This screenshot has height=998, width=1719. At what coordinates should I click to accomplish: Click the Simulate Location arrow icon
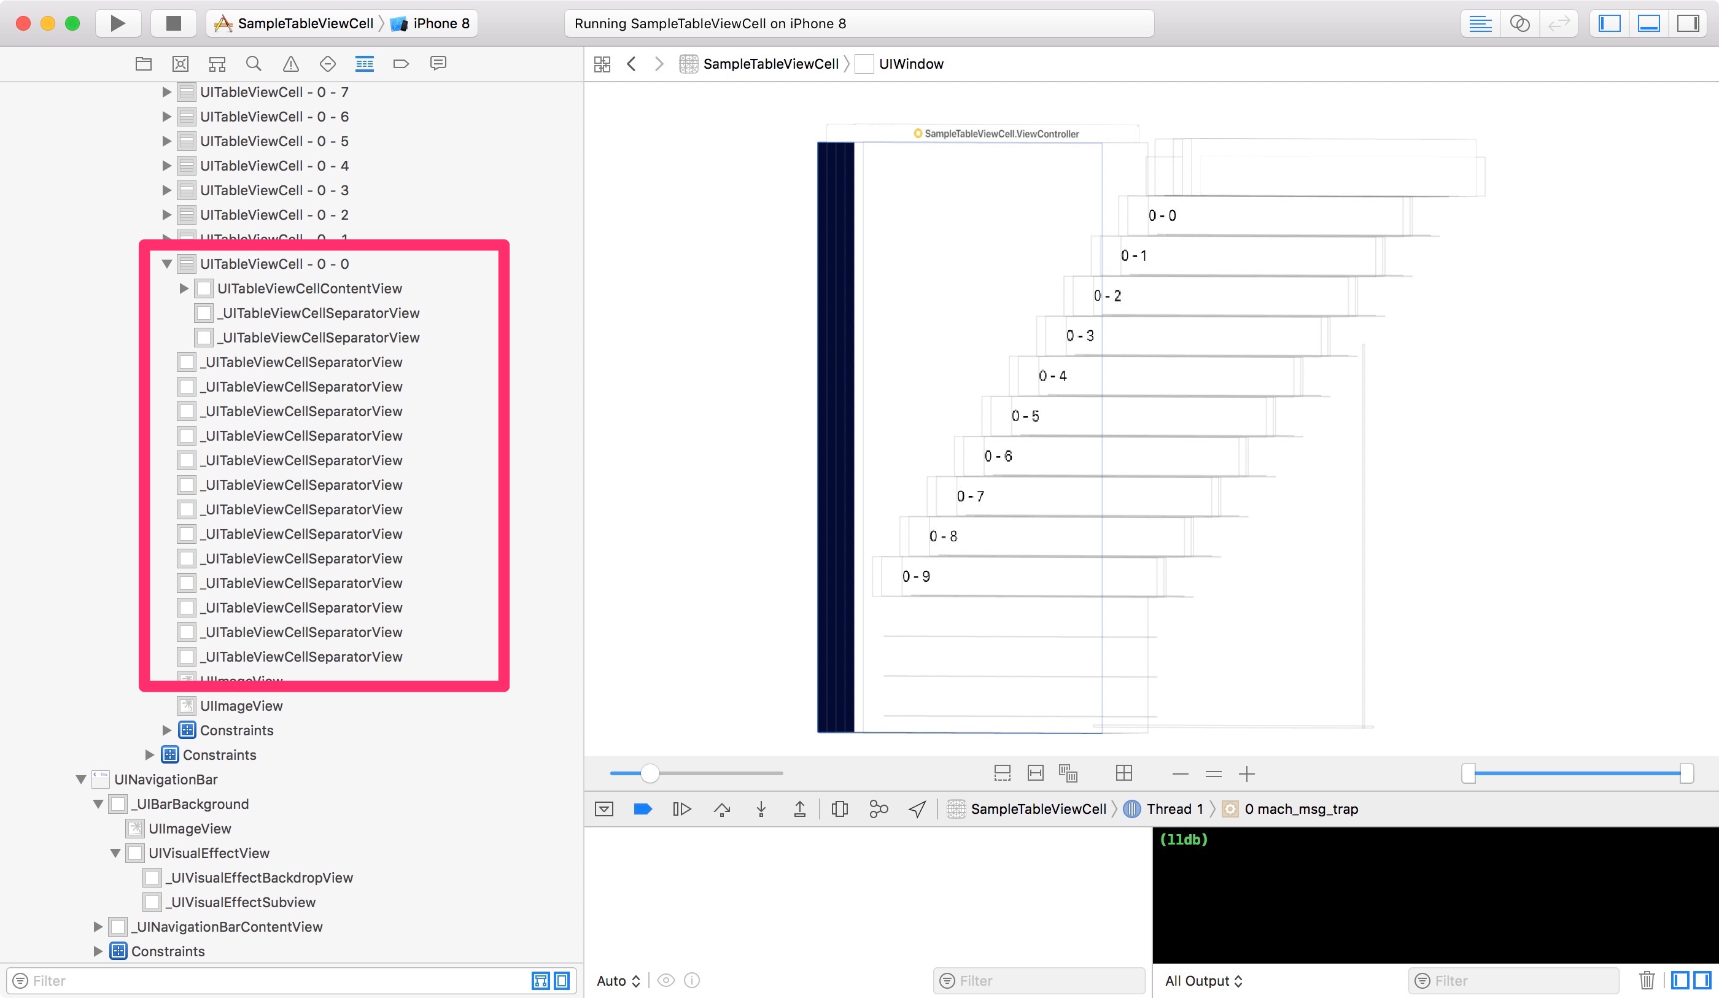point(916,808)
